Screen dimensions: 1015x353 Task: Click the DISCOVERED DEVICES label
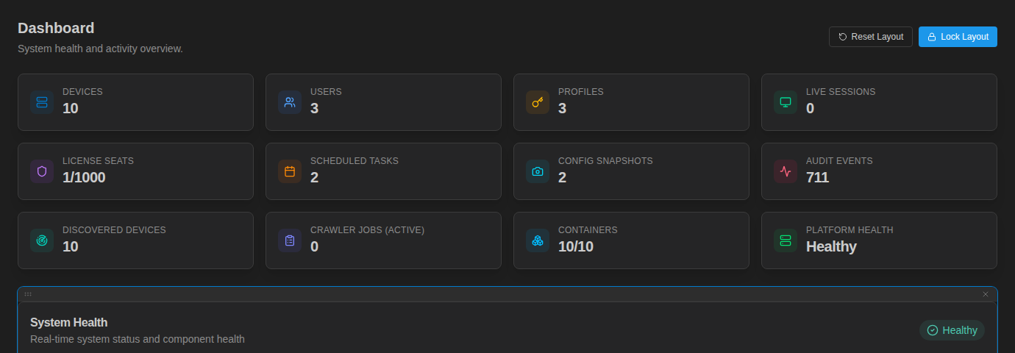pyautogui.click(x=114, y=229)
